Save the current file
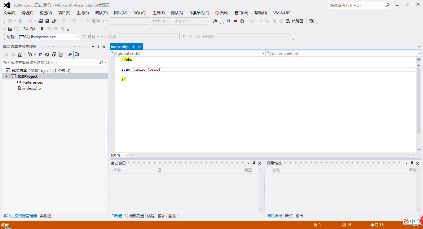The width and height of the screenshot is (423, 229). tap(47, 21)
